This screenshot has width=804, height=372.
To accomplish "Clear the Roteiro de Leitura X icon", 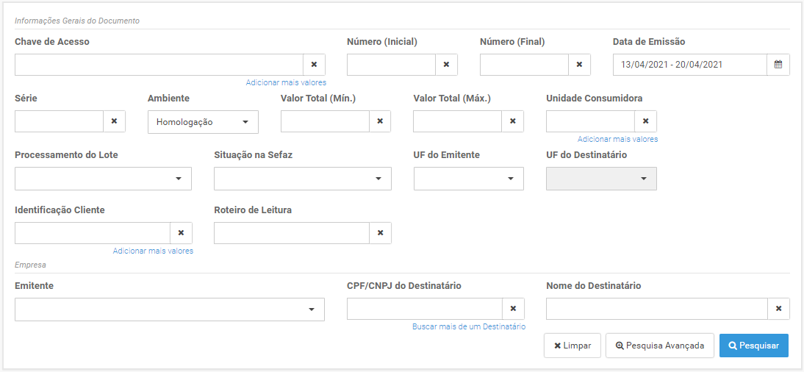I will pyautogui.click(x=381, y=233).
